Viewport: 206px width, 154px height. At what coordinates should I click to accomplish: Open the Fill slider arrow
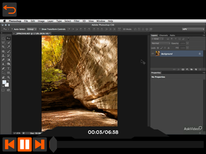[187, 48]
